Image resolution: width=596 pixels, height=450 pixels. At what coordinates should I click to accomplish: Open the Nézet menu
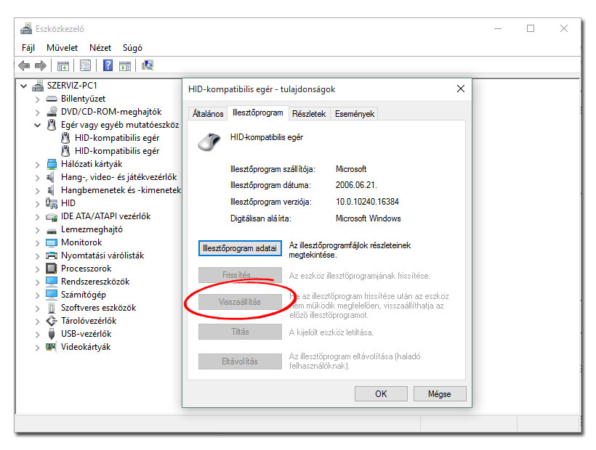coord(100,48)
